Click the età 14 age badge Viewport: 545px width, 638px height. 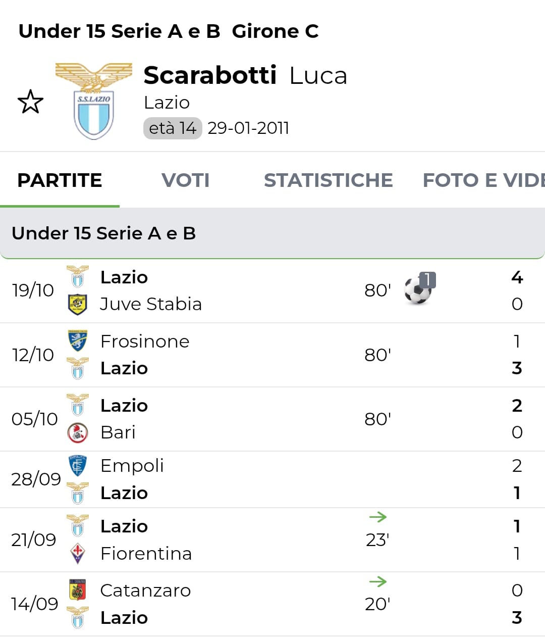pyautogui.click(x=173, y=128)
